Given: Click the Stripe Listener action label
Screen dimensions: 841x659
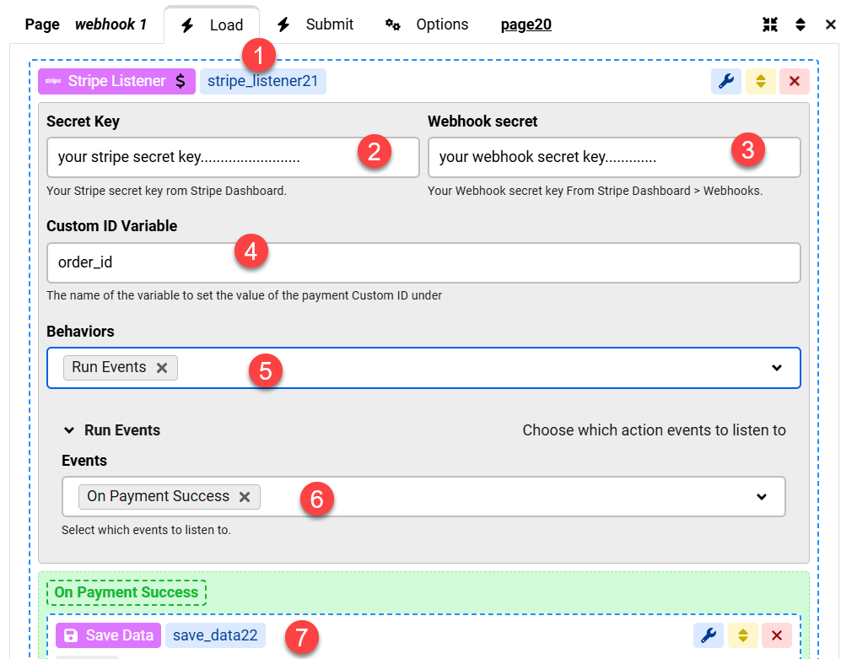Looking at the screenshot, I should click(x=116, y=82).
